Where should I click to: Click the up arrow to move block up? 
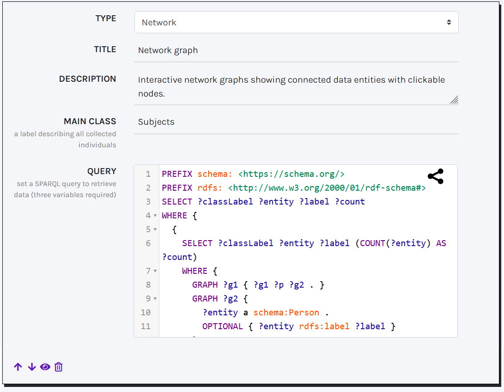pyautogui.click(x=18, y=367)
